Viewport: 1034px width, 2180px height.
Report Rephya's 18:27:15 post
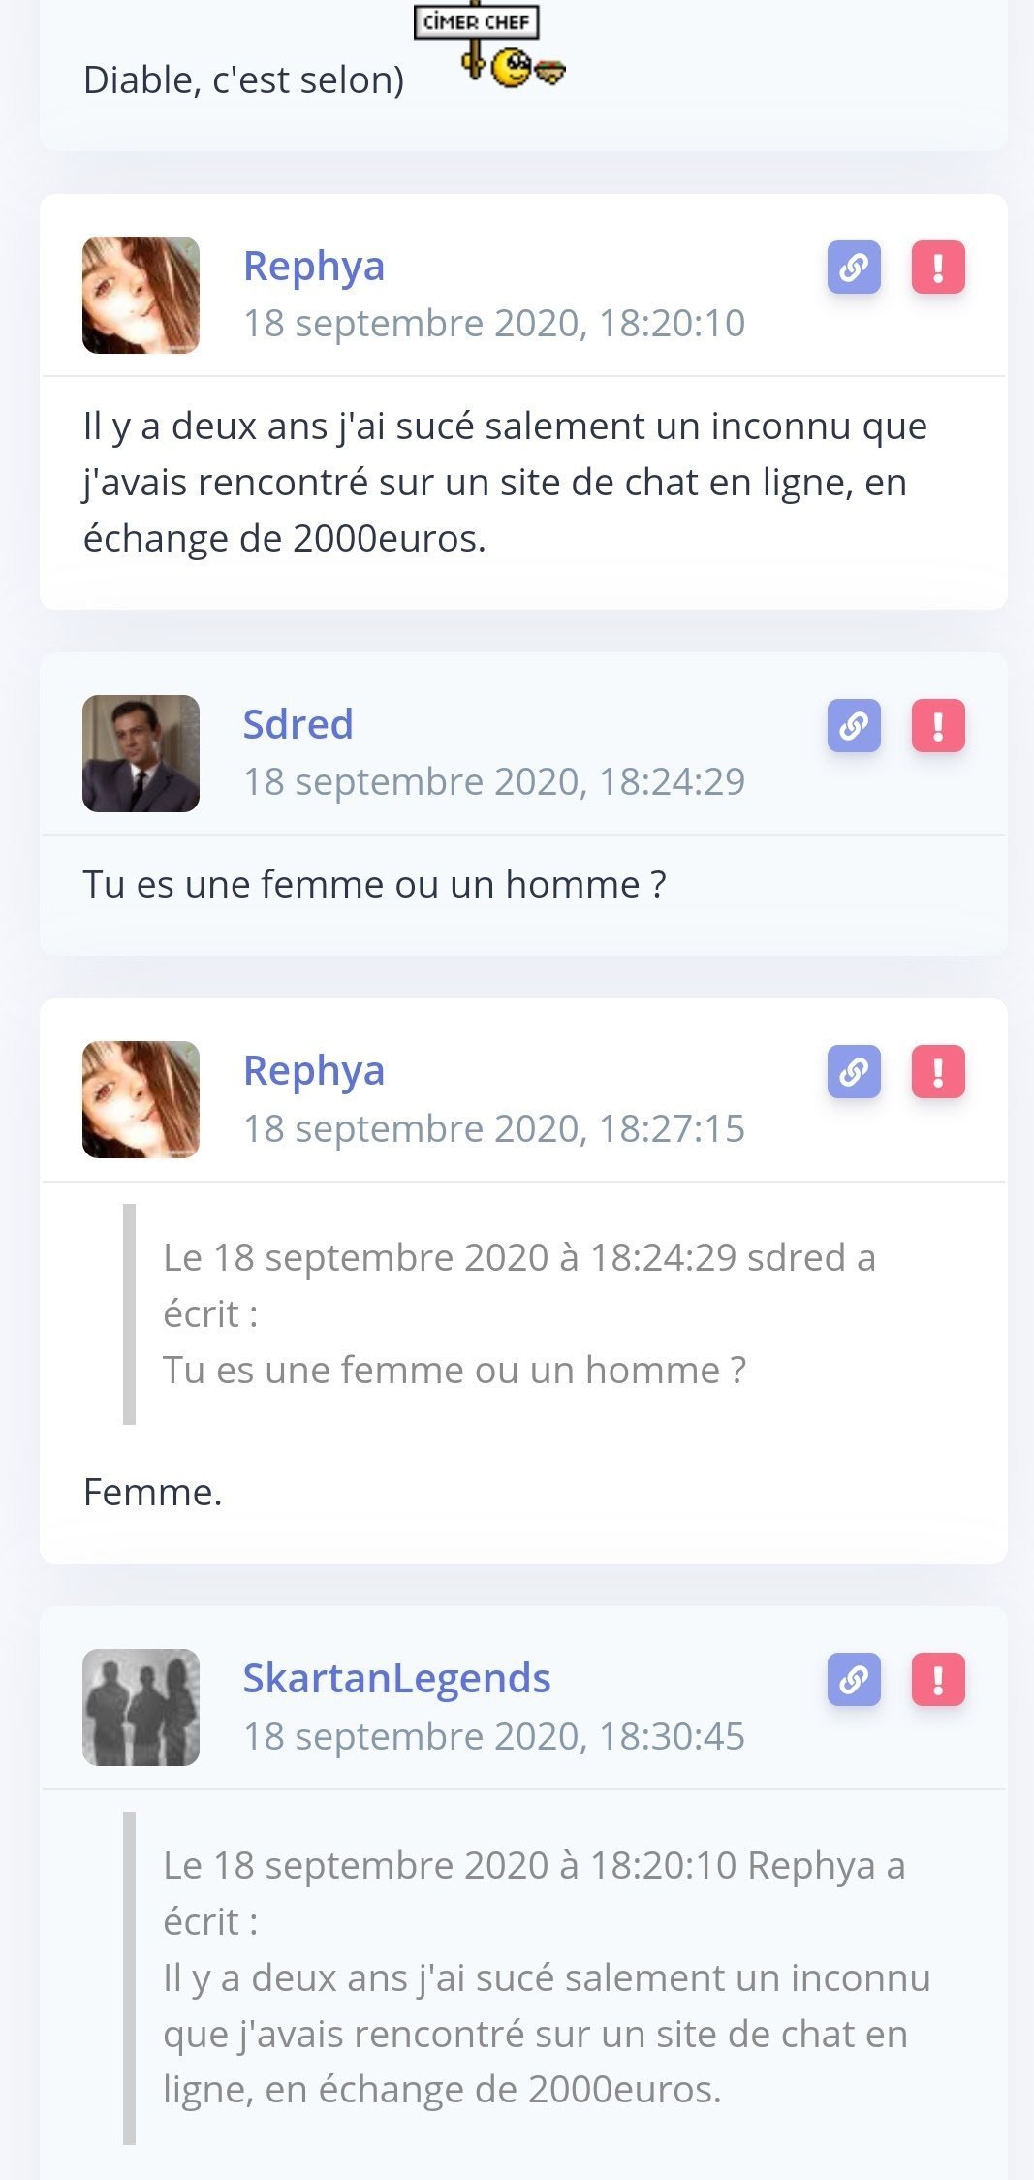click(x=938, y=1071)
